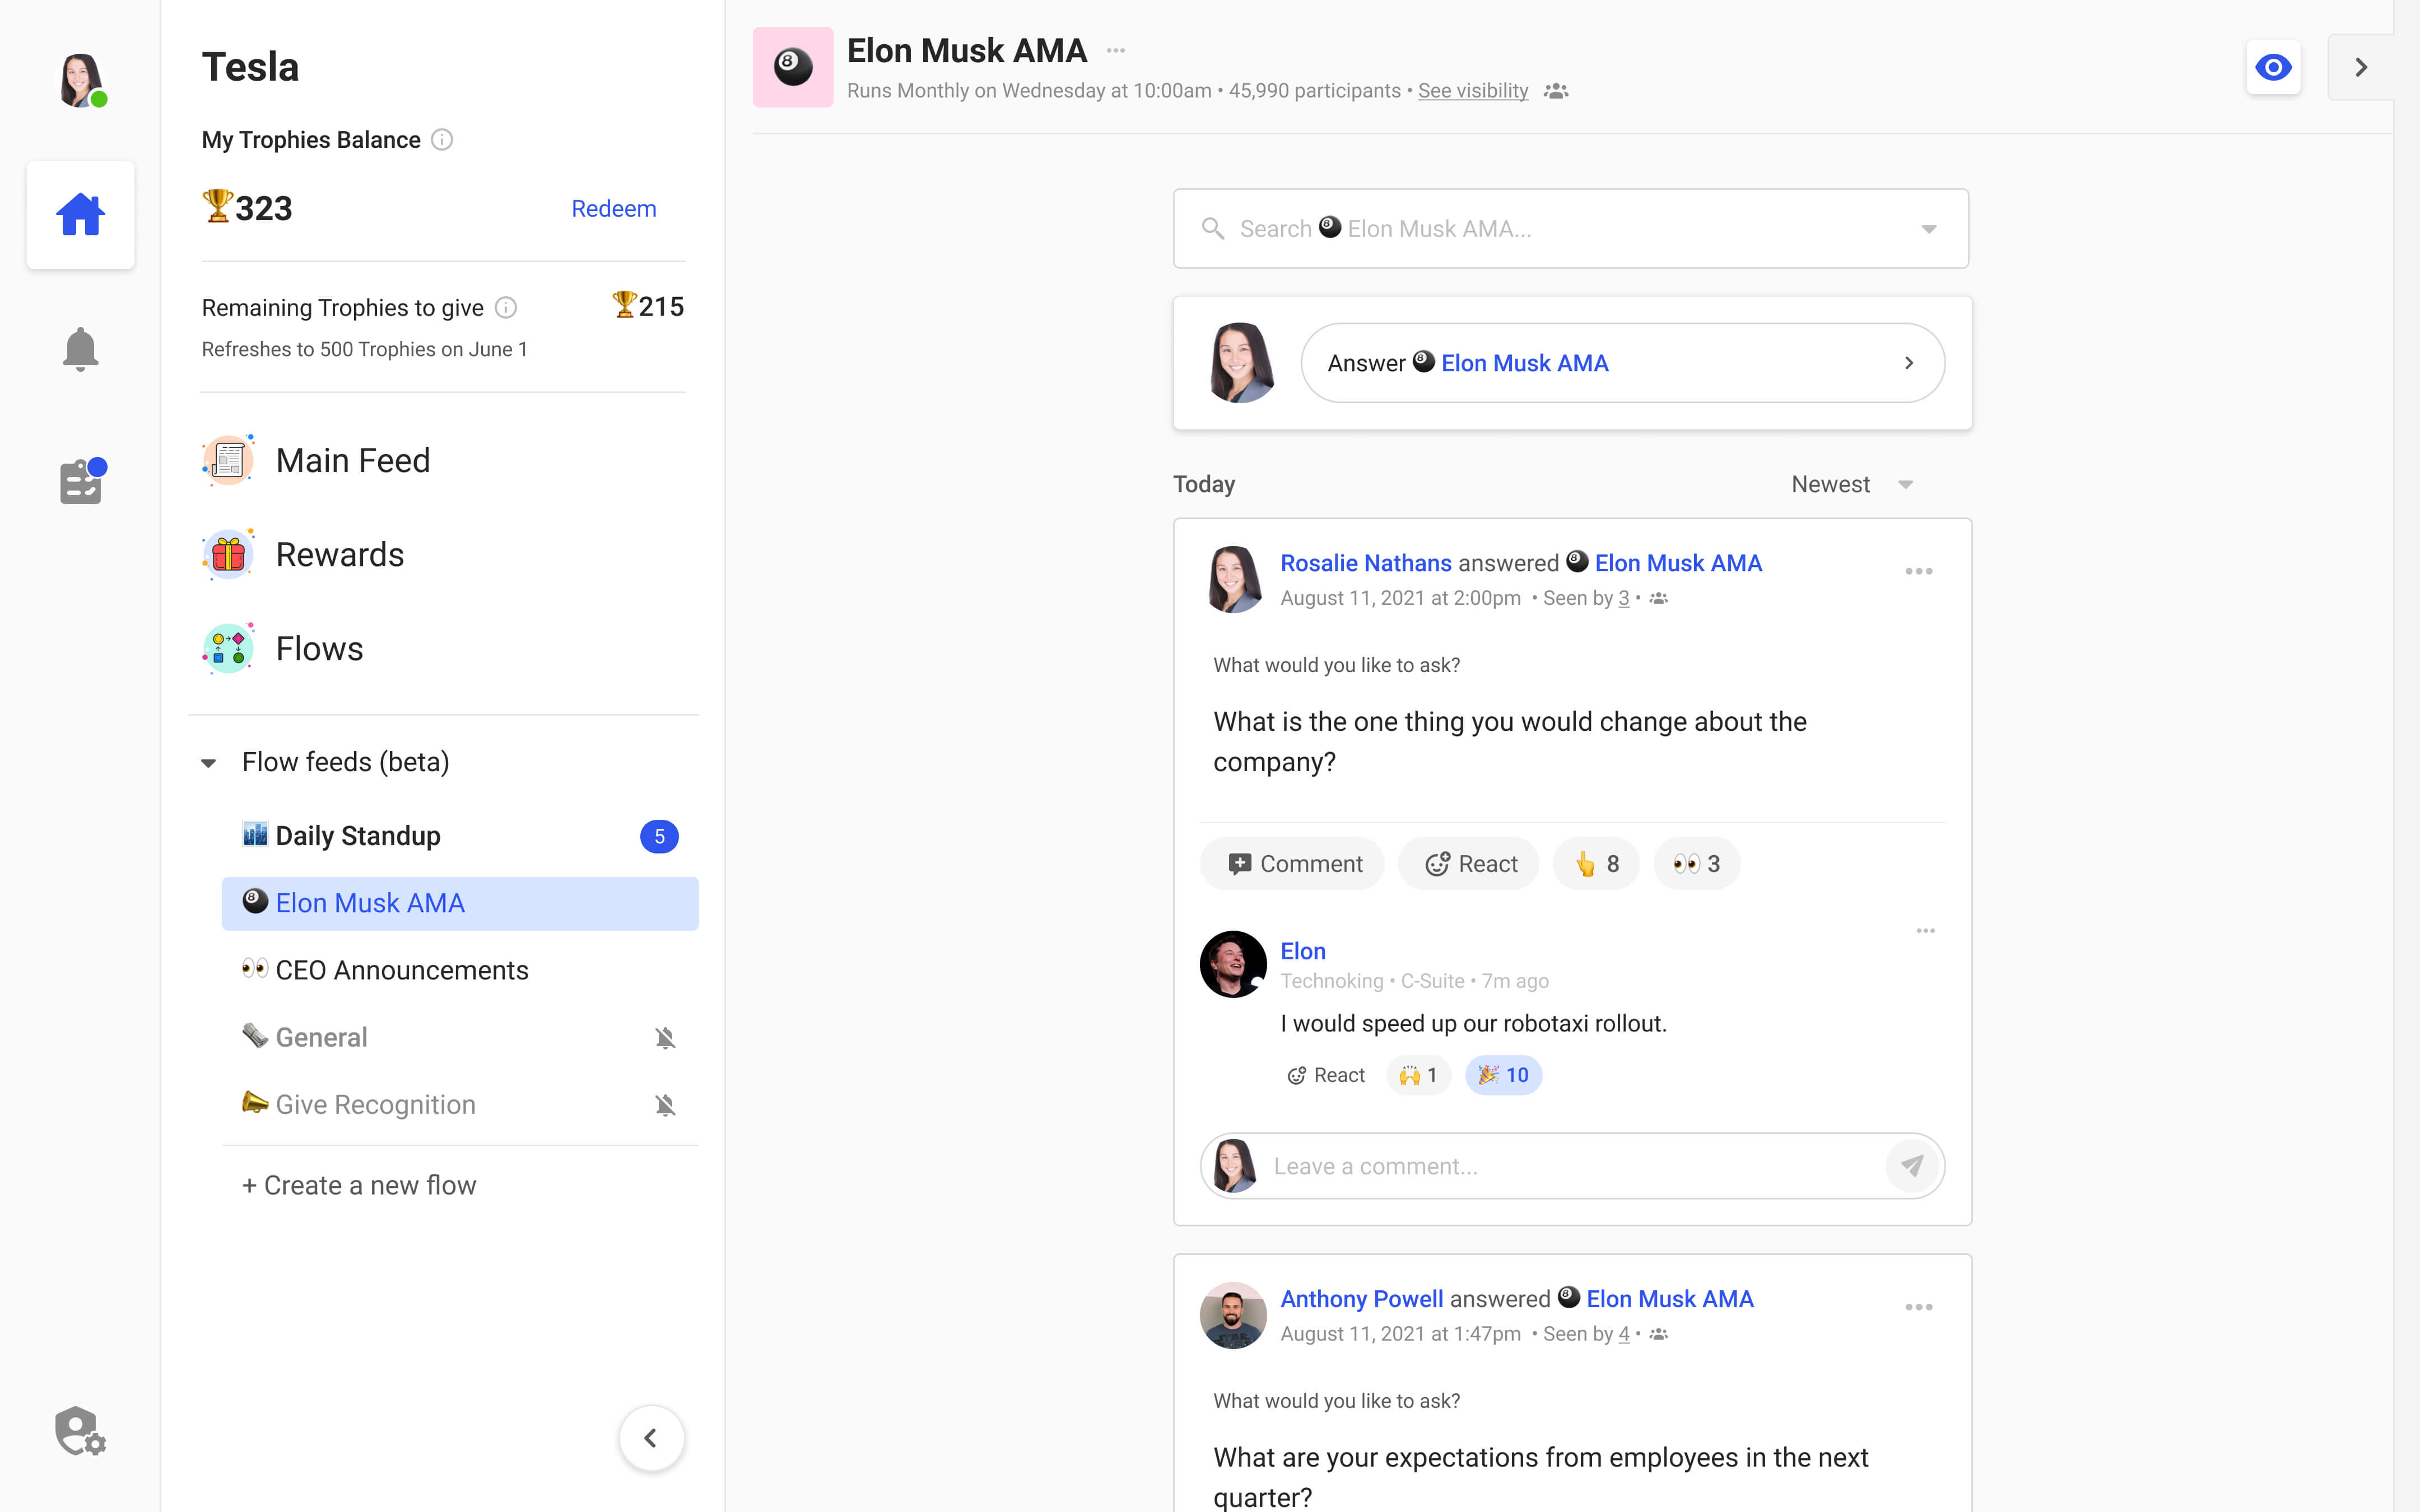Click the 8-ball flow icon in header
Viewport: 2420px width, 1512px height.
[793, 67]
